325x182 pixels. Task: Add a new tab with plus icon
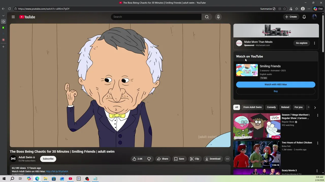[x=3, y=47]
